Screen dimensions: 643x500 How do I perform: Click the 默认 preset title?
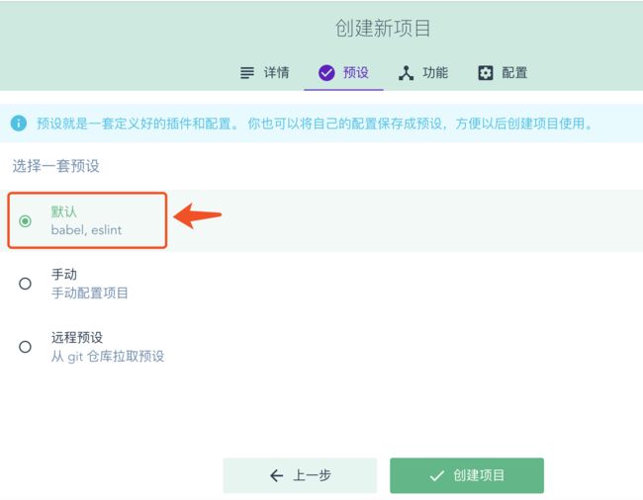click(x=64, y=211)
